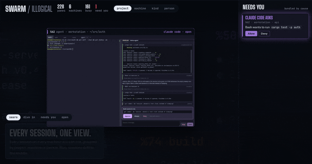Click the 228 panes counter
312x164 pixels.
61,9
